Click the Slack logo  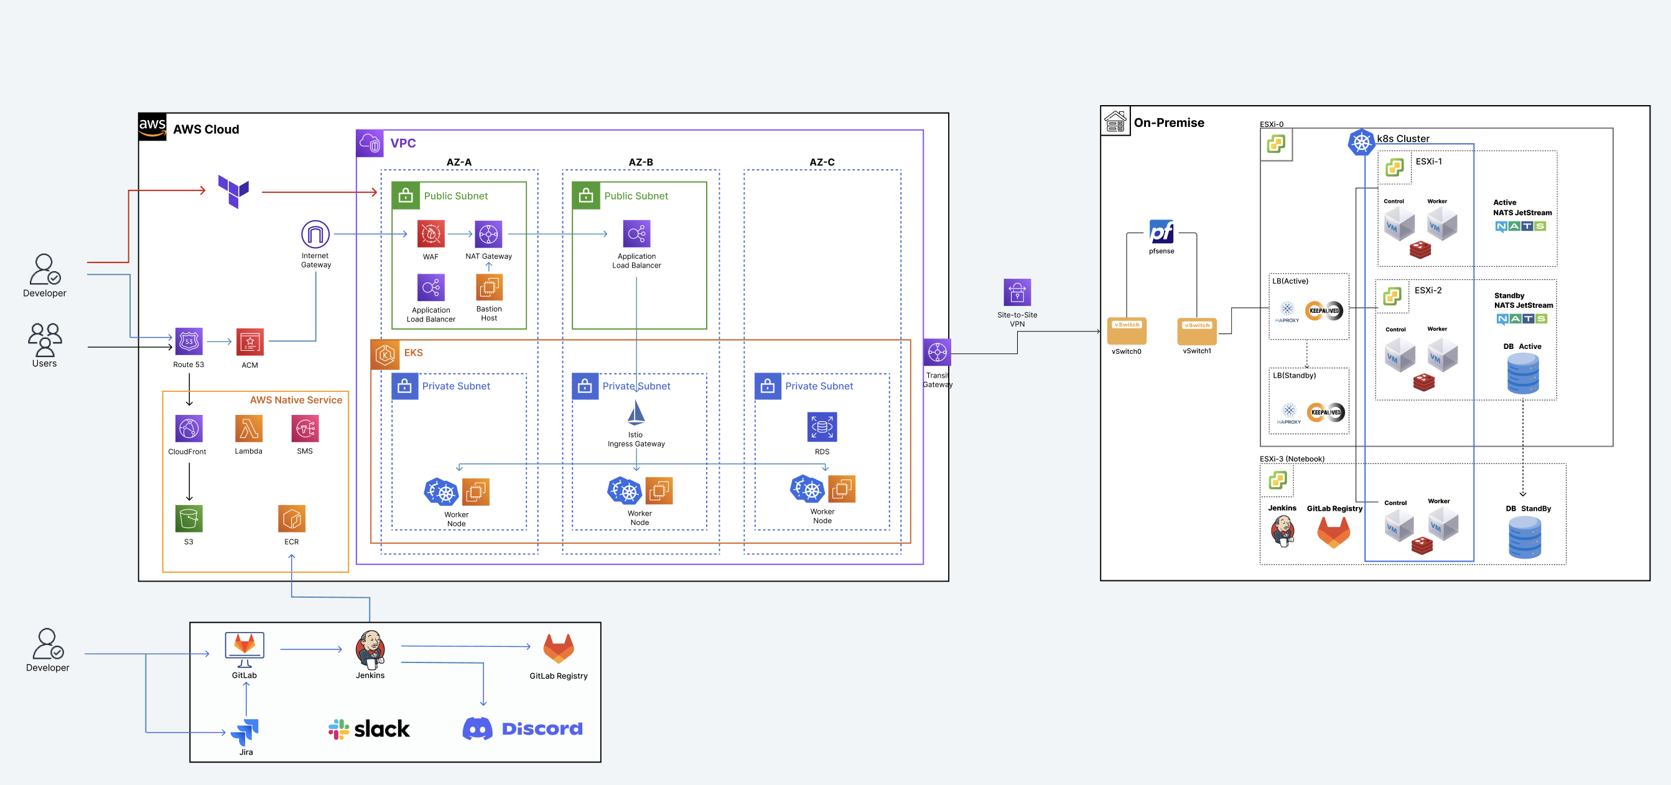pyautogui.click(x=369, y=729)
